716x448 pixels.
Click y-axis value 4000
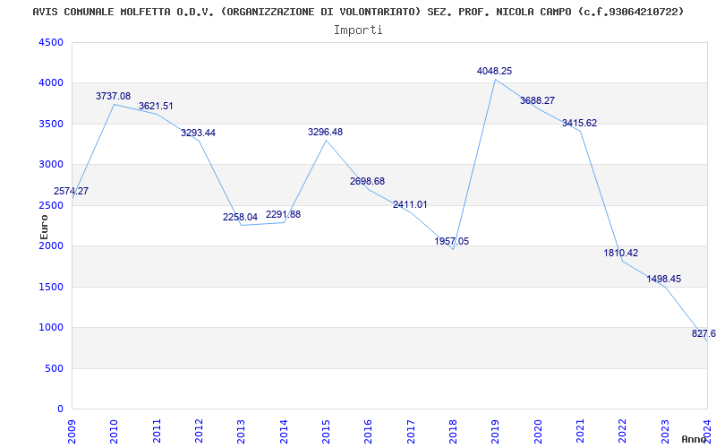(51, 83)
